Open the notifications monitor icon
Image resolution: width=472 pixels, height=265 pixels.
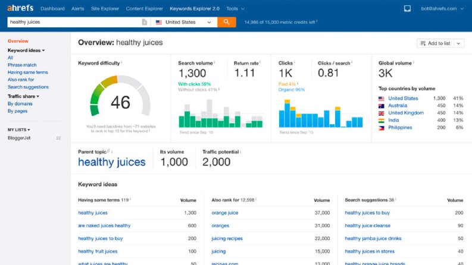click(x=407, y=8)
